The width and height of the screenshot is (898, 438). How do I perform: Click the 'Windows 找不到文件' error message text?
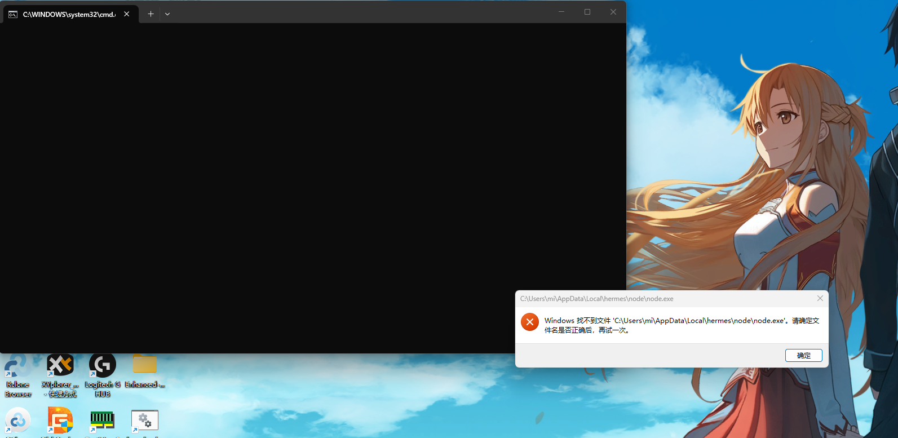tap(682, 325)
